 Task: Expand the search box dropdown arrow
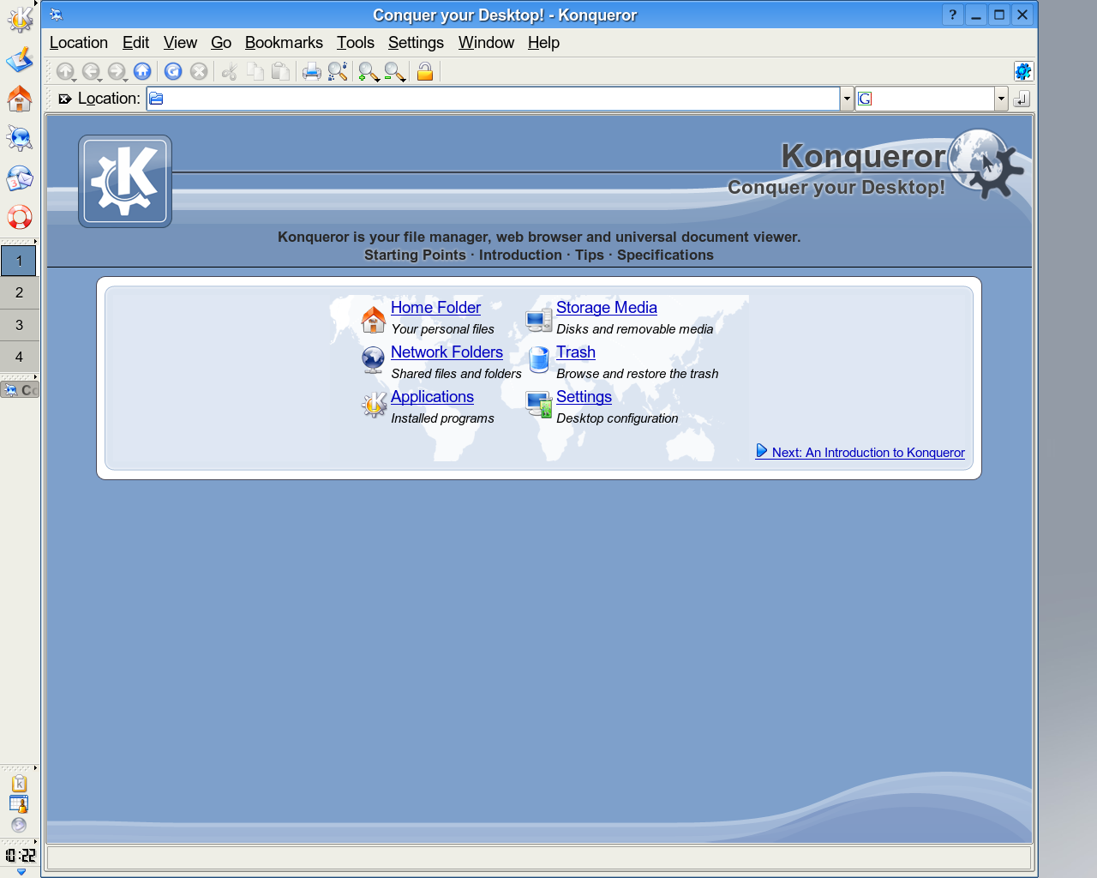[x=1001, y=99]
